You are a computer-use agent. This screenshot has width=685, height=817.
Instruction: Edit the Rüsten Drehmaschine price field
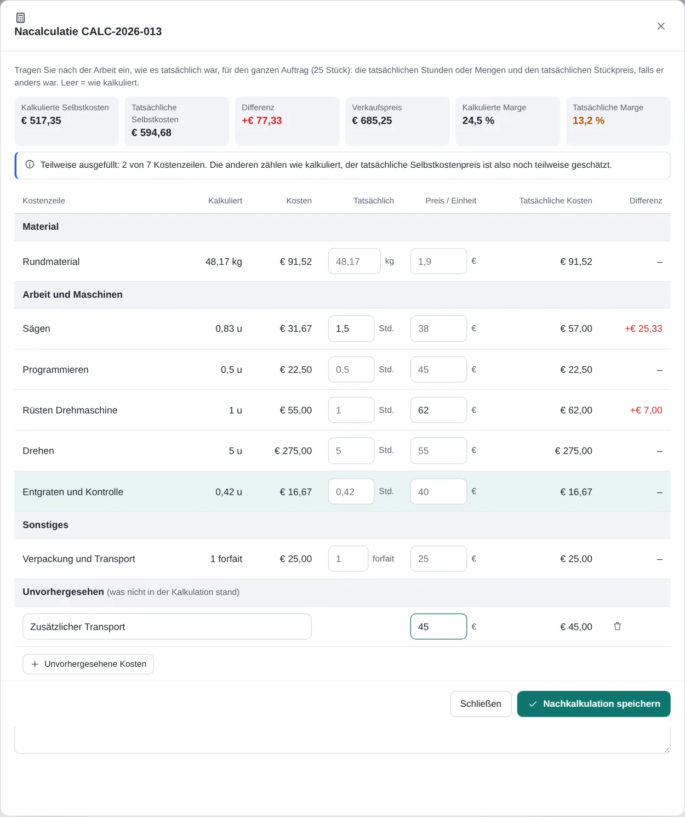click(x=438, y=410)
